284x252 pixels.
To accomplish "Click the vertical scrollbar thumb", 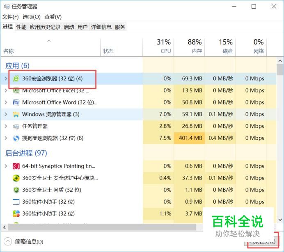I will [280, 70].
